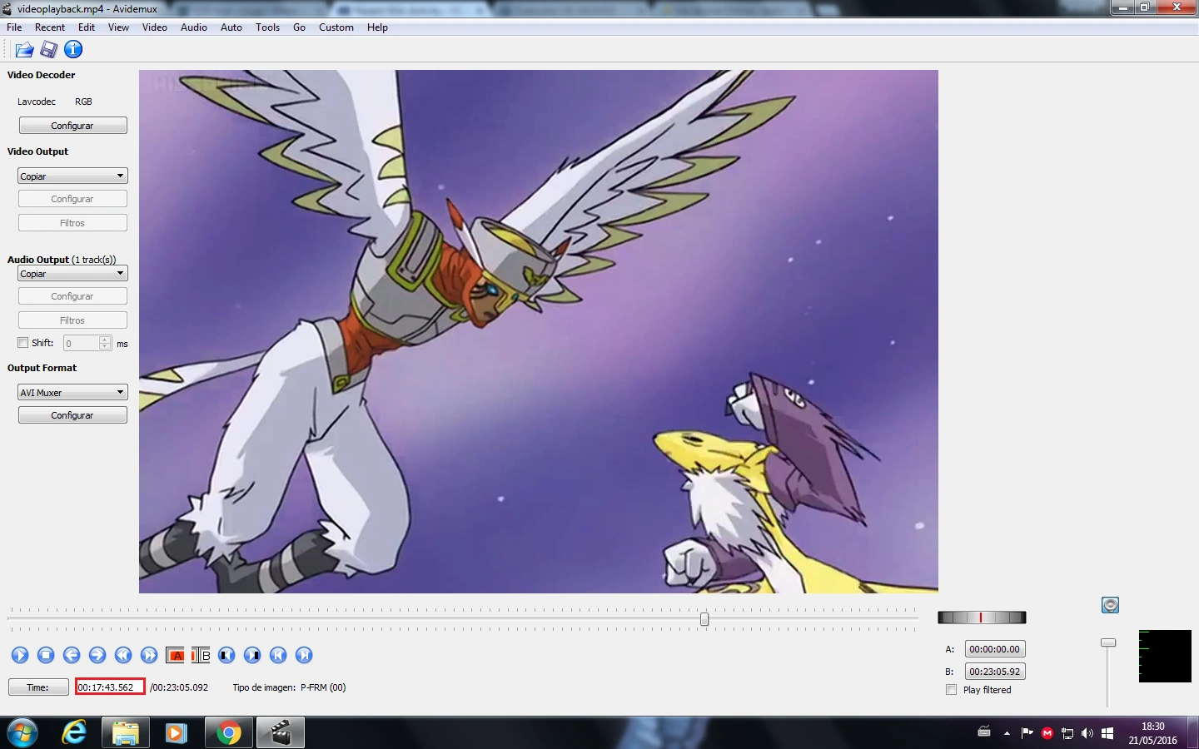The height and width of the screenshot is (749, 1199).
Task: Open the Audio menu
Action: pos(194,27)
